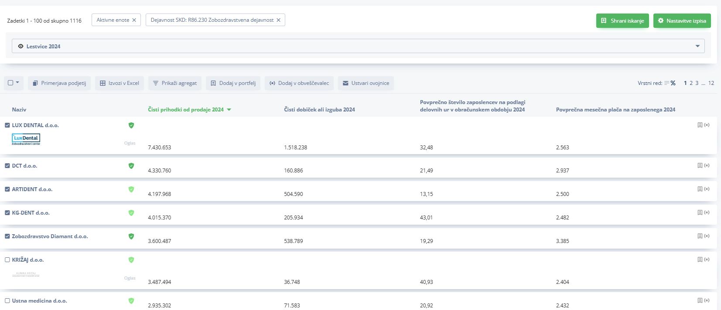
Task: Click the notifier icon in KRIŽAJ row
Action: (707, 259)
